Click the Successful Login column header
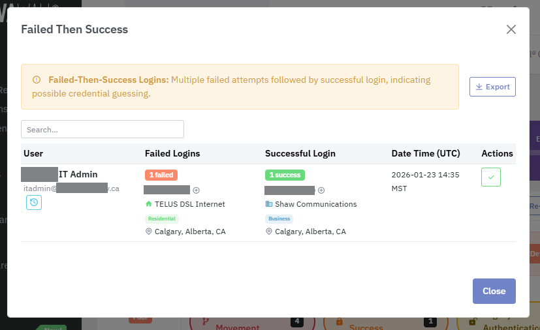540x330 pixels. point(300,153)
